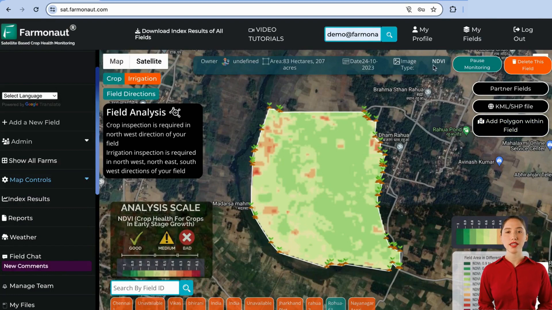
Task: Select language from the dropdown
Action: [30, 96]
